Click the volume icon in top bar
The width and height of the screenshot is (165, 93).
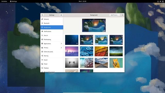click(x=160, y=1)
